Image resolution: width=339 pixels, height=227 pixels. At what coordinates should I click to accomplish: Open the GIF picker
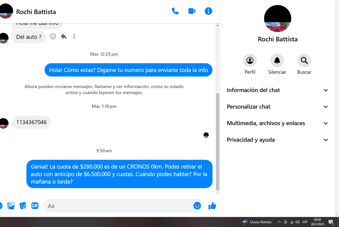tap(35, 206)
